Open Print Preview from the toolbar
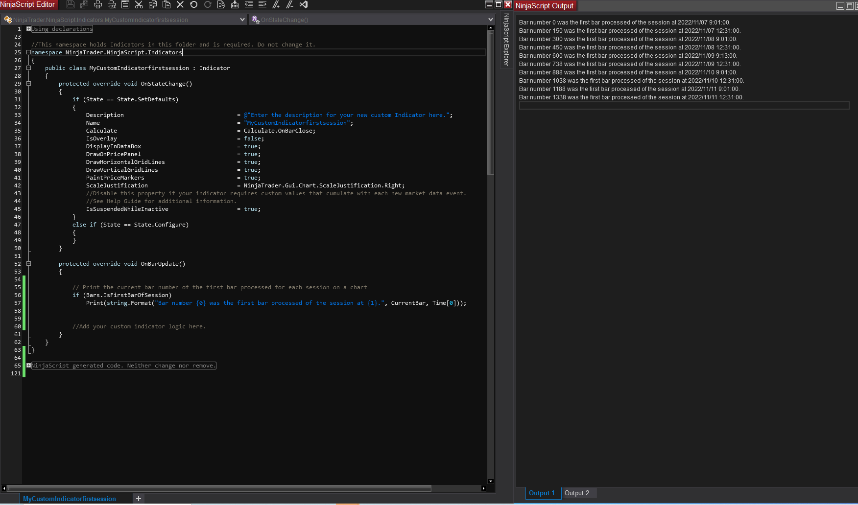 click(x=111, y=4)
